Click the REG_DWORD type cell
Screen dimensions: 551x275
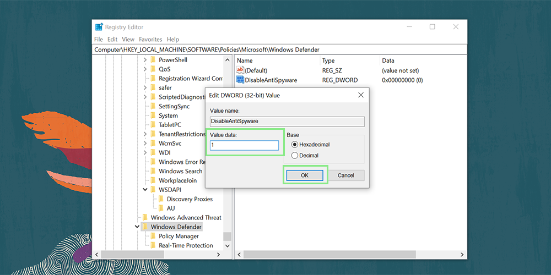tap(340, 80)
